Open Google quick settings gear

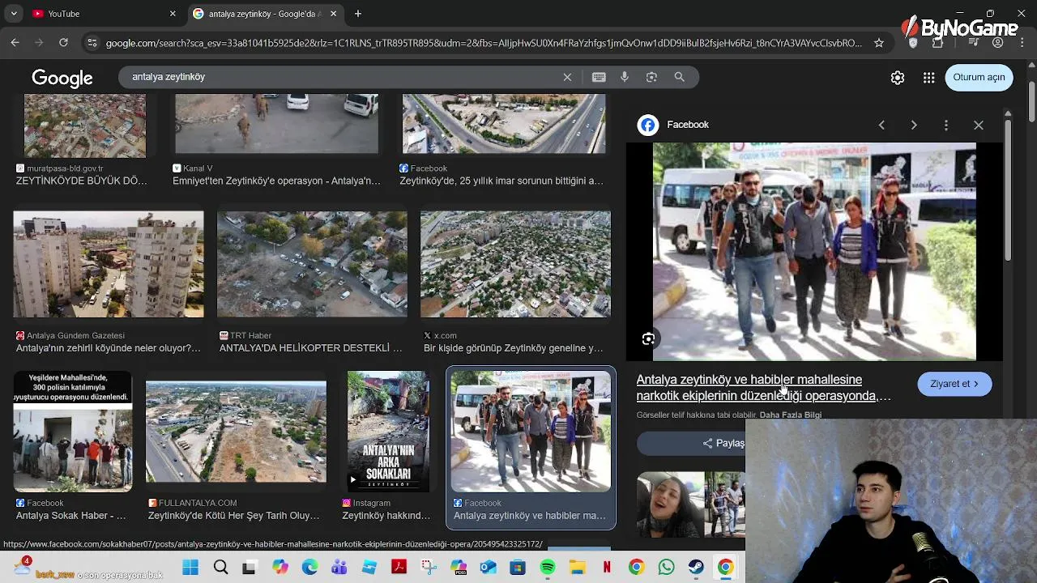[x=898, y=78]
